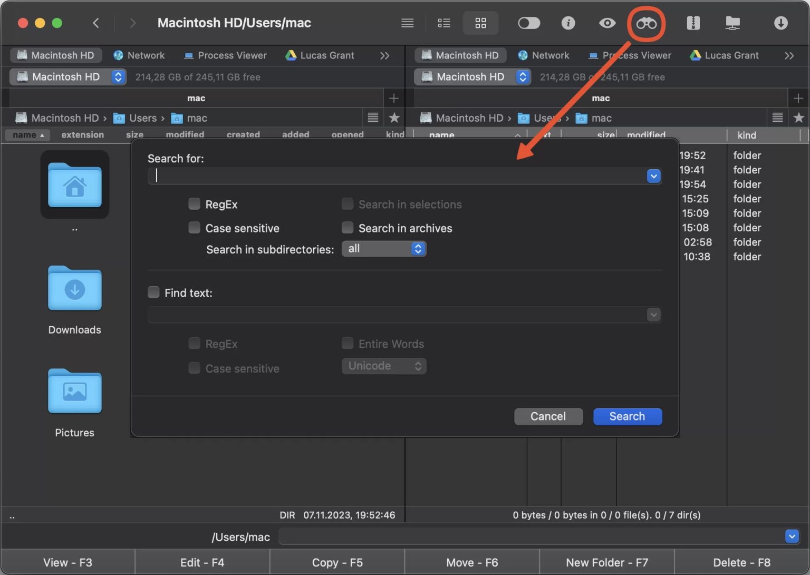The width and height of the screenshot is (810, 575).
Task: Enable the RegEx checkbox for search
Action: [x=194, y=204]
